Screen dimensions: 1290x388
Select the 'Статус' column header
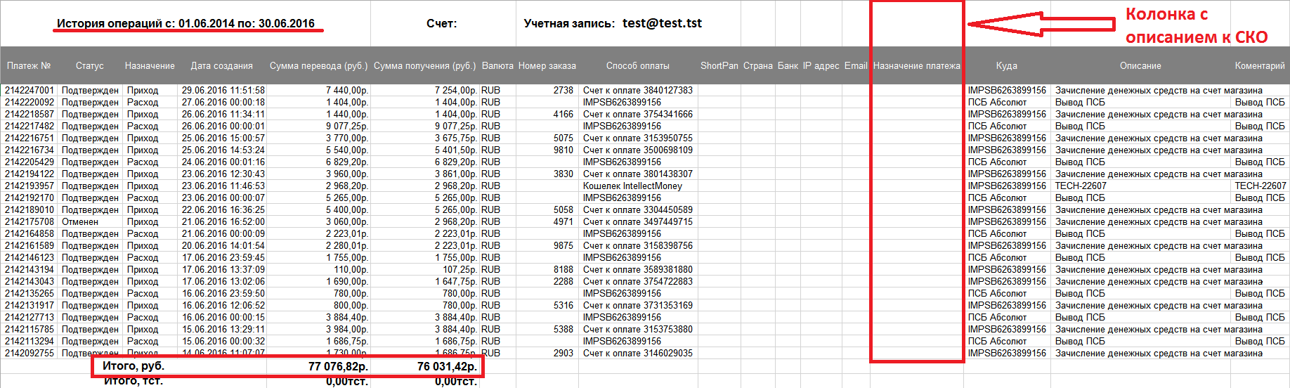click(89, 66)
